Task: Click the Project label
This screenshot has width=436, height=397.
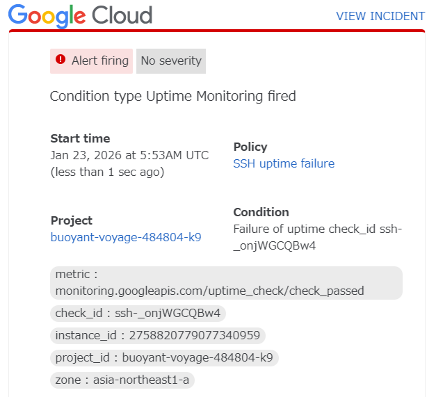Action: click(x=72, y=220)
